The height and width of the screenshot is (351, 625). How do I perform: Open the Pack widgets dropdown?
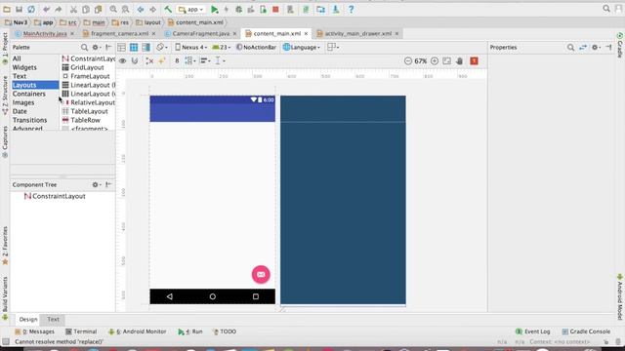click(190, 60)
